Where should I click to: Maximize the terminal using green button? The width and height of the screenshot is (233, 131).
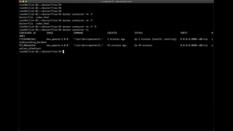[x=26, y=1]
